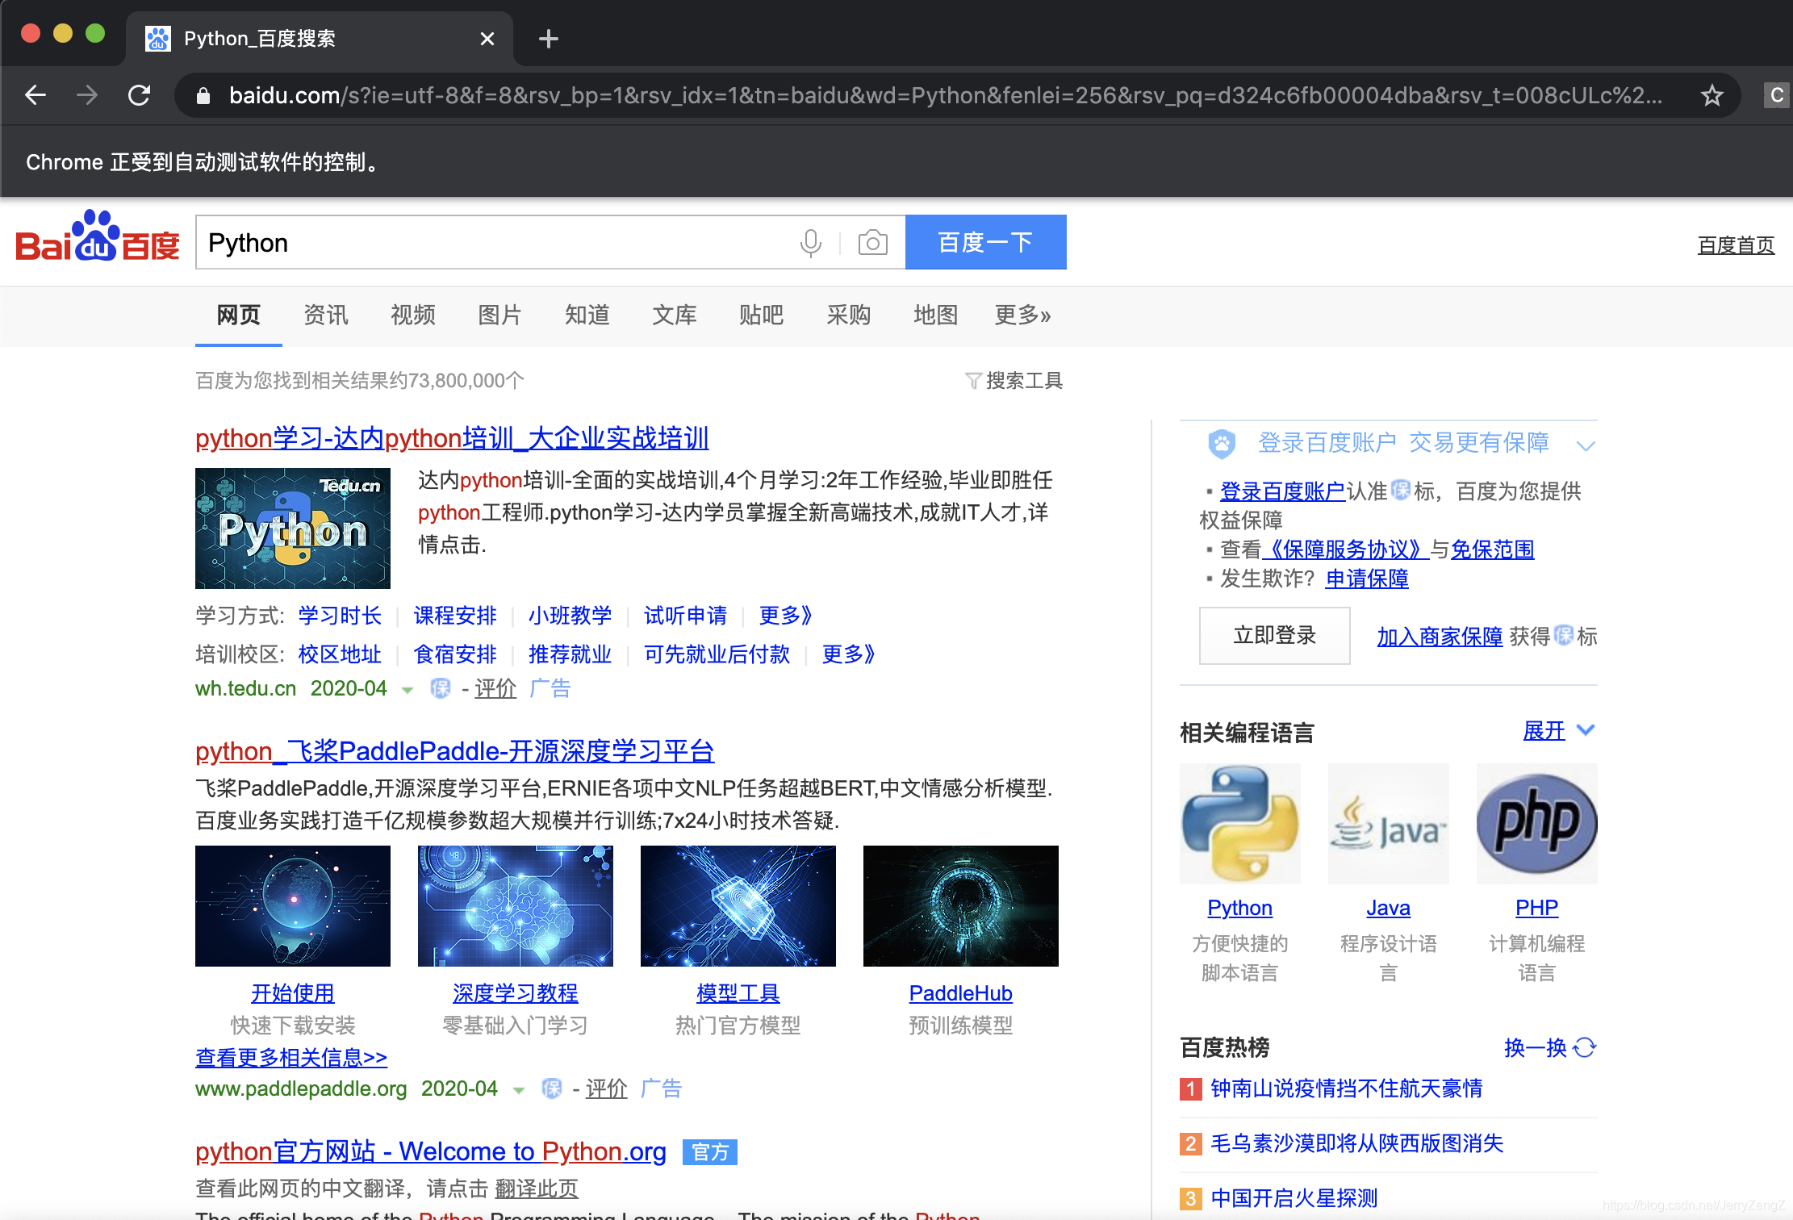Click 登录百度账户 link

coord(1282,491)
